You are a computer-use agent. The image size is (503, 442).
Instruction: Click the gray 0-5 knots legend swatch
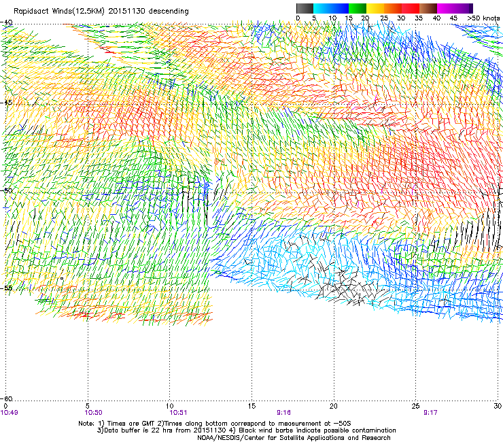(x=305, y=8)
